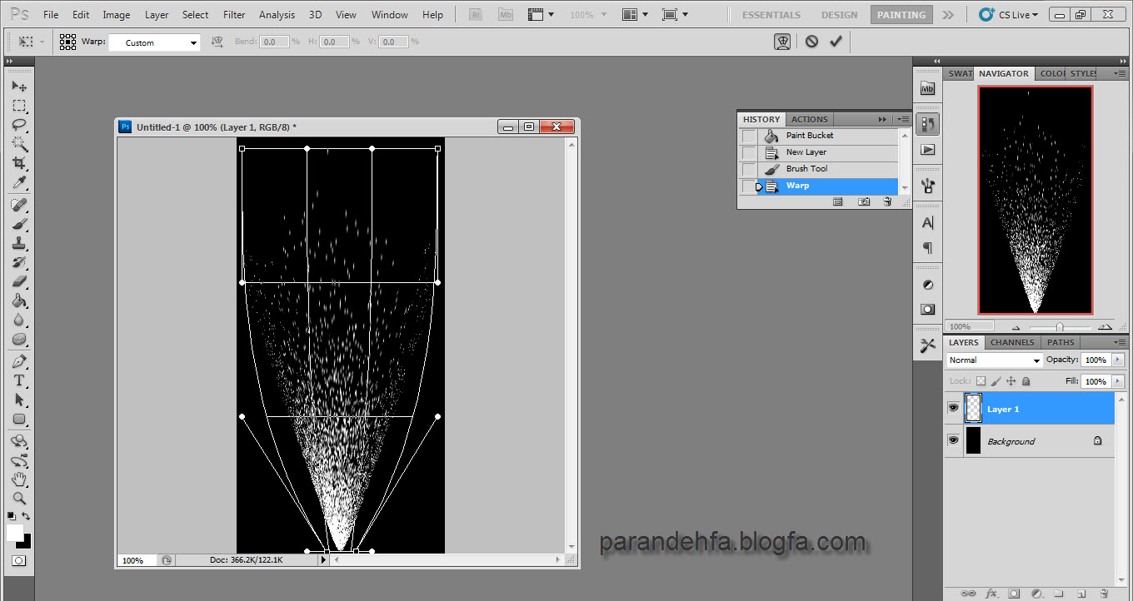Delete current history state trash icon
The width and height of the screenshot is (1133, 601).
click(x=887, y=201)
